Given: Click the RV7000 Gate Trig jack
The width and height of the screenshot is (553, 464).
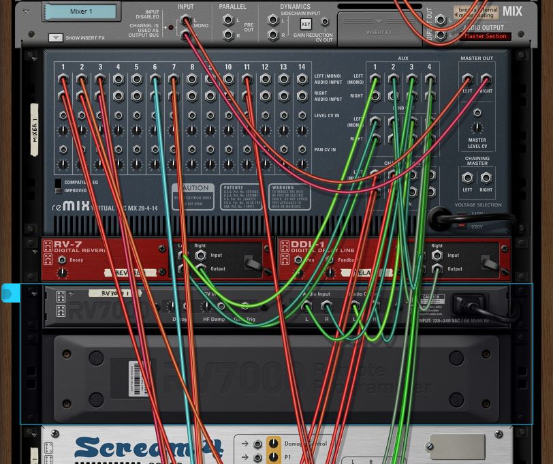Looking at the screenshot, I should pyautogui.click(x=244, y=306).
